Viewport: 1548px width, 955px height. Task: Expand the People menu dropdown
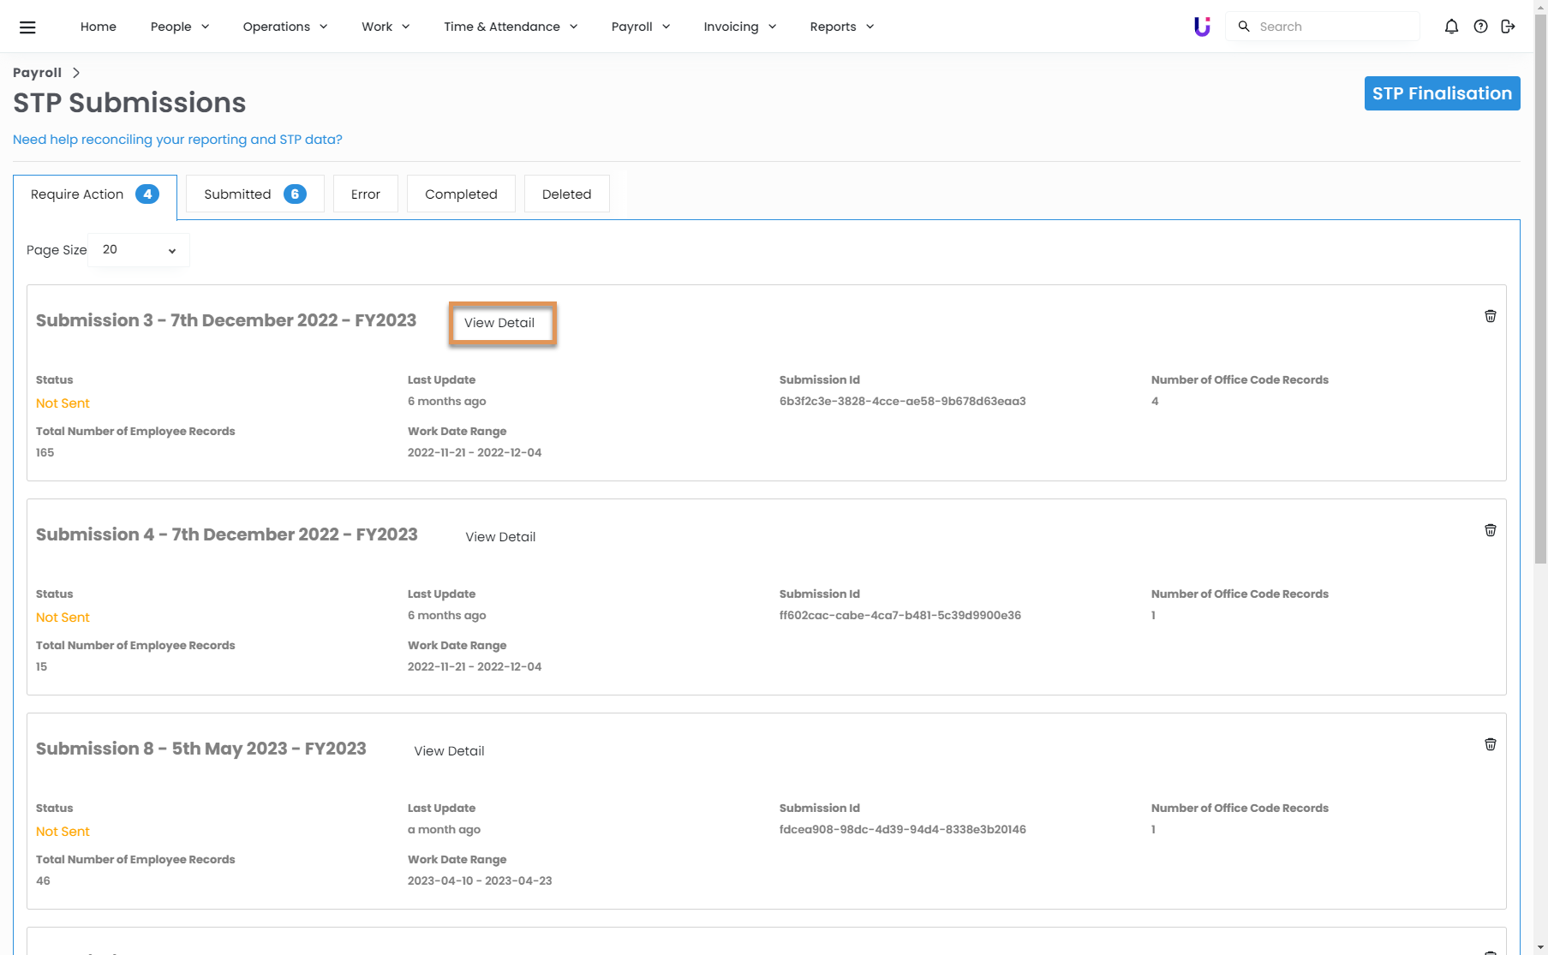(x=180, y=27)
